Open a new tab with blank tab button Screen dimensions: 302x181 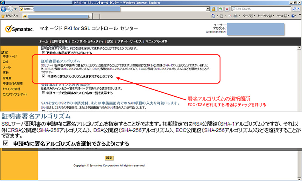tap(96, 16)
